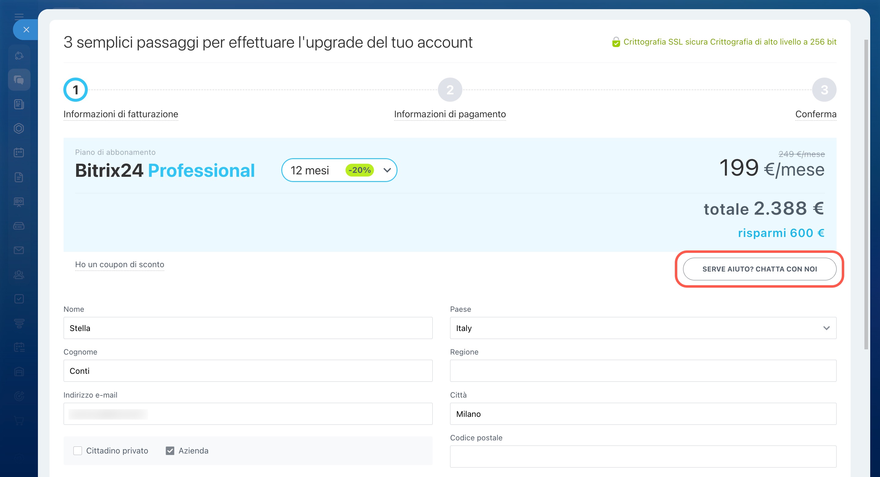Click the page vertical scrollbar
Image resolution: width=880 pixels, height=477 pixels.
866,195
